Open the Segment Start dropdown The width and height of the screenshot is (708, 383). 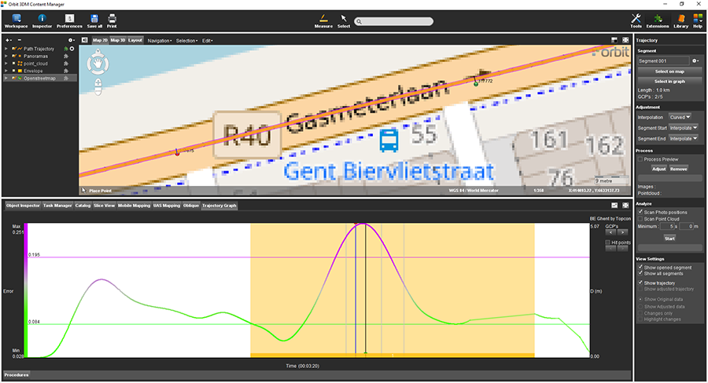pos(683,128)
